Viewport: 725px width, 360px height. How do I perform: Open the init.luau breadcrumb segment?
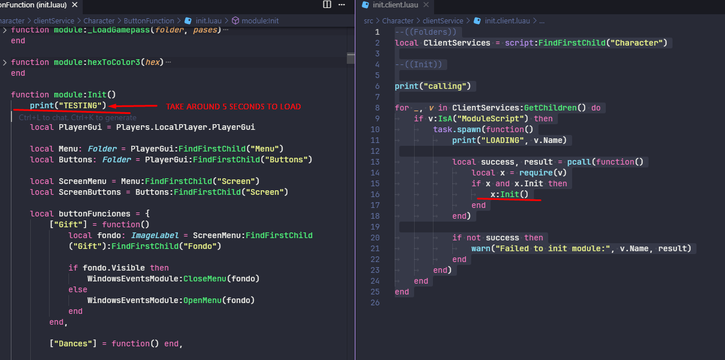(x=208, y=21)
